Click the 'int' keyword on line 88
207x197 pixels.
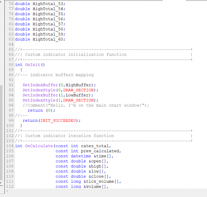19,65
